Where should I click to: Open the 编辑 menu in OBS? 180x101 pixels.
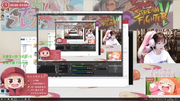(x=42, y=14)
